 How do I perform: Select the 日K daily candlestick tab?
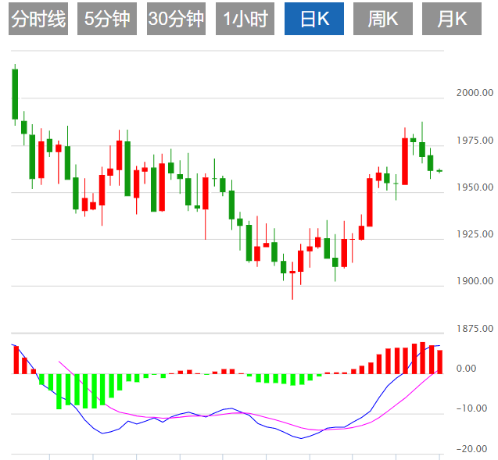point(314,19)
